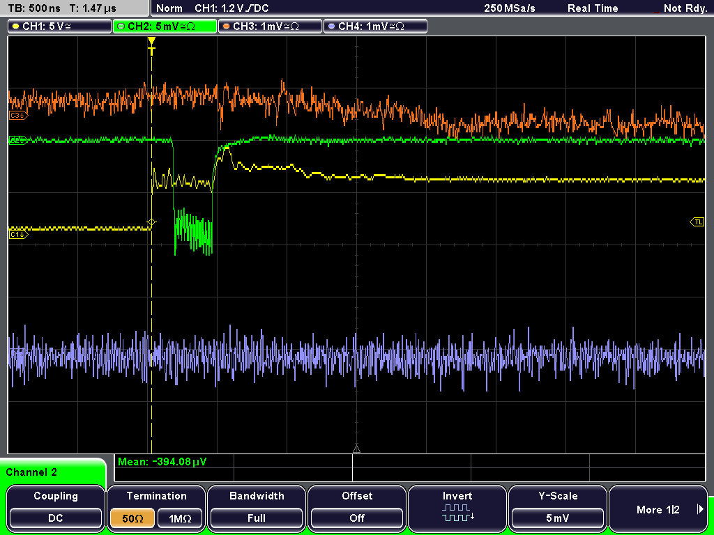Click the 250 MSa/s sample rate readout

pyautogui.click(x=510, y=8)
